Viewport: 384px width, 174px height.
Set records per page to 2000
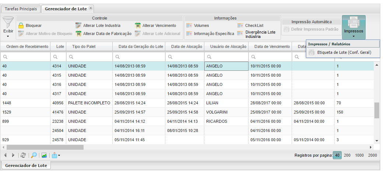click(373, 155)
